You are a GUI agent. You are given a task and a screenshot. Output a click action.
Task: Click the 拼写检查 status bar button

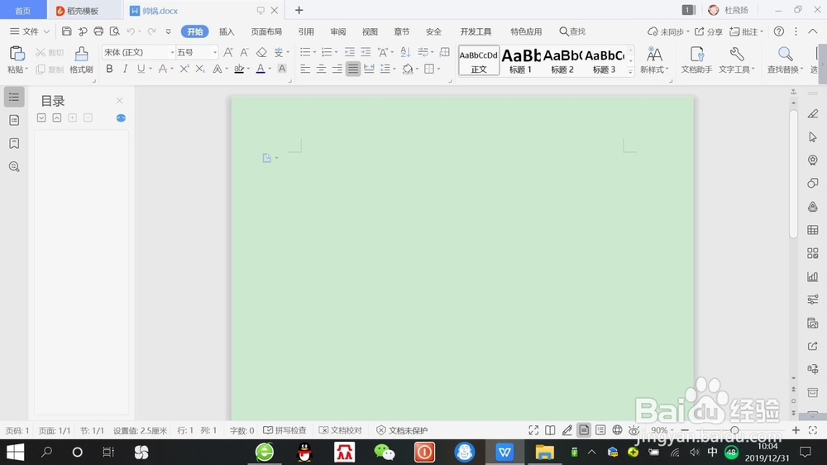(284, 430)
